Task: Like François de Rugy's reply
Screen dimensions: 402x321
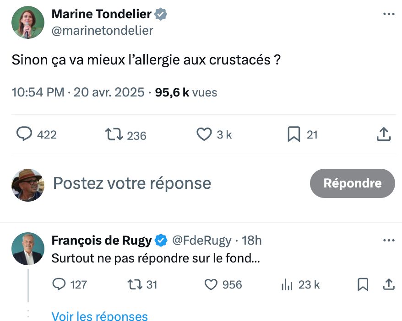Action: tap(211, 284)
